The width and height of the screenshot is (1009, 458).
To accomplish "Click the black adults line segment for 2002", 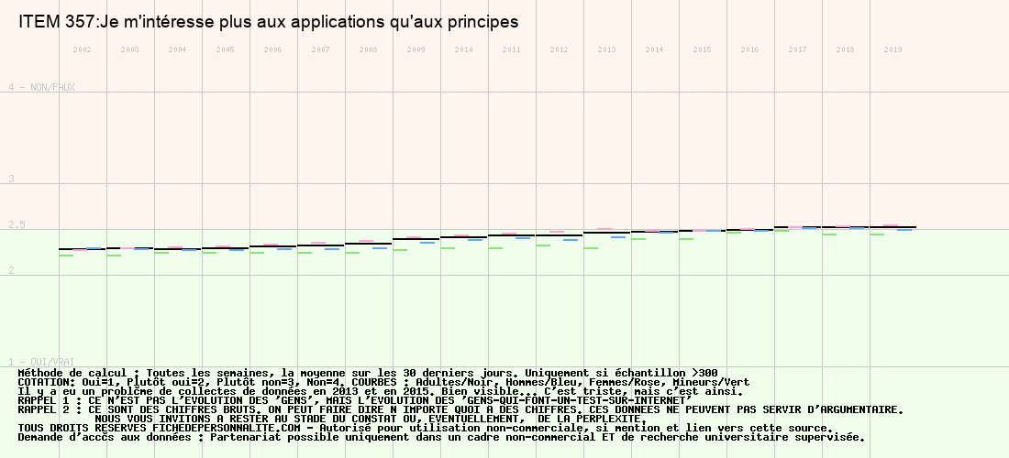I will point(83,249).
